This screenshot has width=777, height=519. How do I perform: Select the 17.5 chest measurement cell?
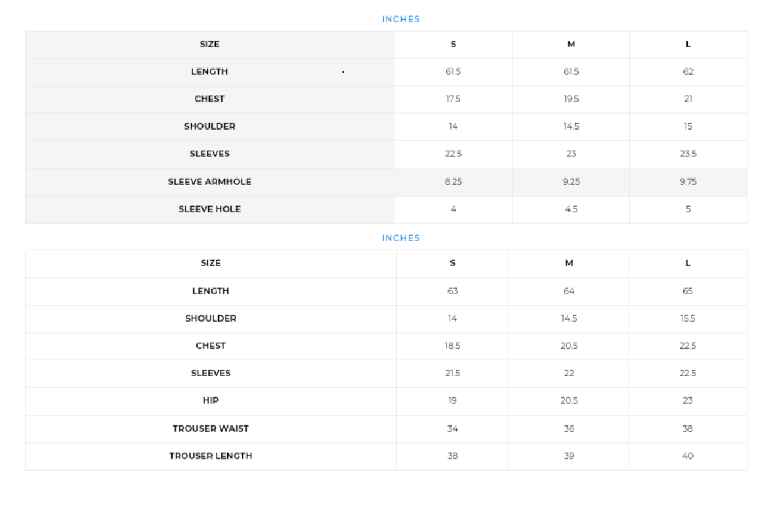(x=453, y=99)
